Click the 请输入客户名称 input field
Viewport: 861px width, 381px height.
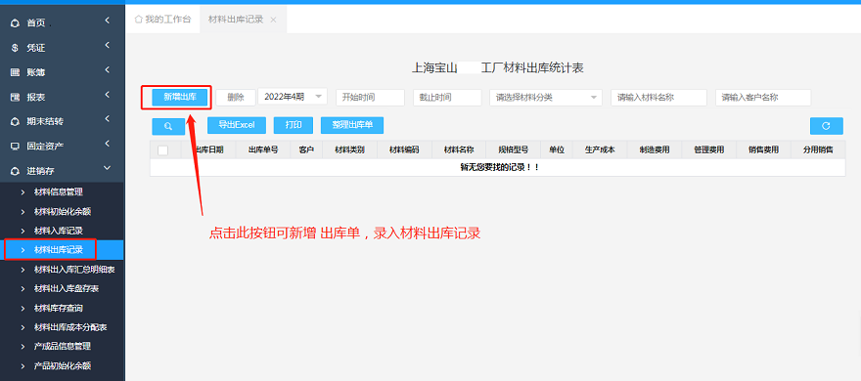tap(763, 98)
